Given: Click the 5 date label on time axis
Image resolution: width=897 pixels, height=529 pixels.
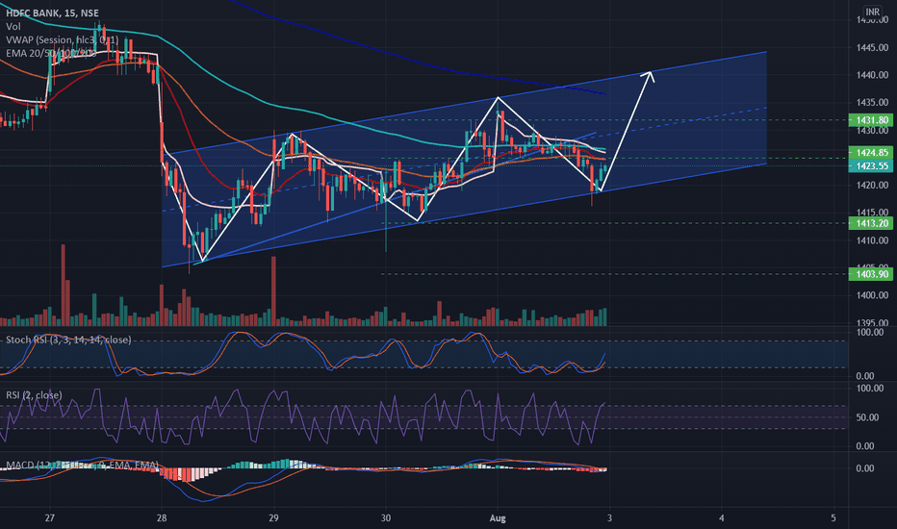Looking at the screenshot, I should point(833,518).
